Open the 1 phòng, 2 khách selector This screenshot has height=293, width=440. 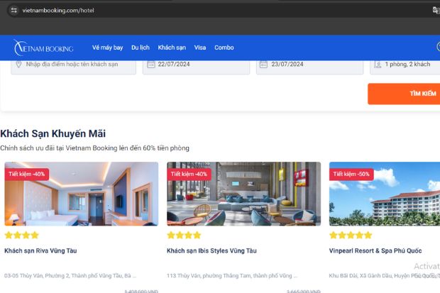coord(405,66)
